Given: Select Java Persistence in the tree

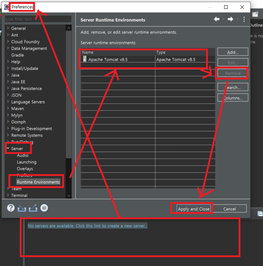Looking at the screenshot, I should [x=27, y=88].
